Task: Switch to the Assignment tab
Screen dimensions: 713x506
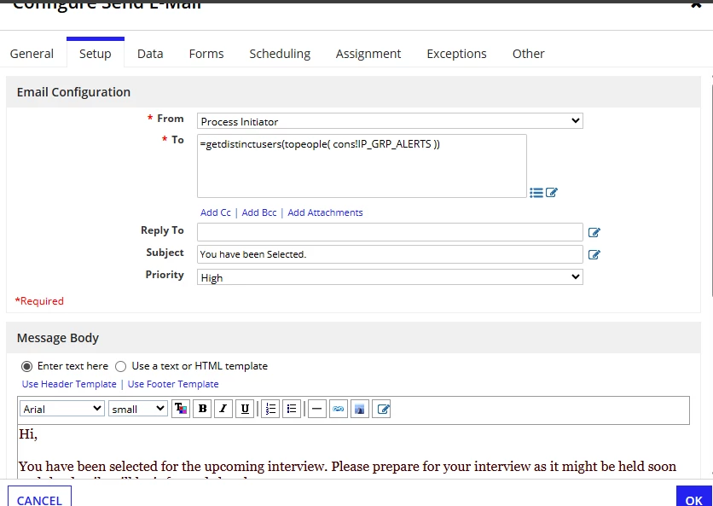Action: coord(368,54)
